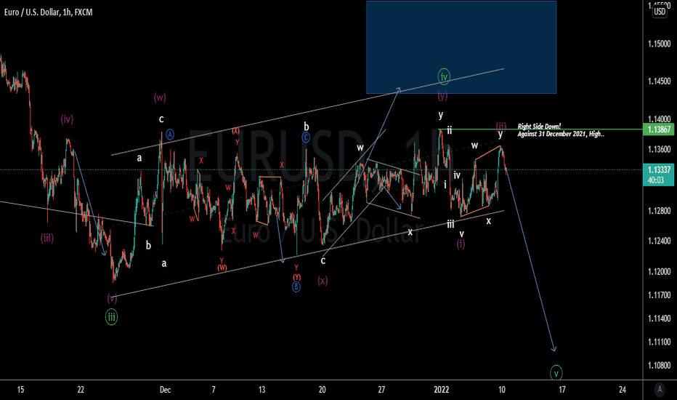Click the USD currency button on price axis
This screenshot has width=677, height=400.
660,12
